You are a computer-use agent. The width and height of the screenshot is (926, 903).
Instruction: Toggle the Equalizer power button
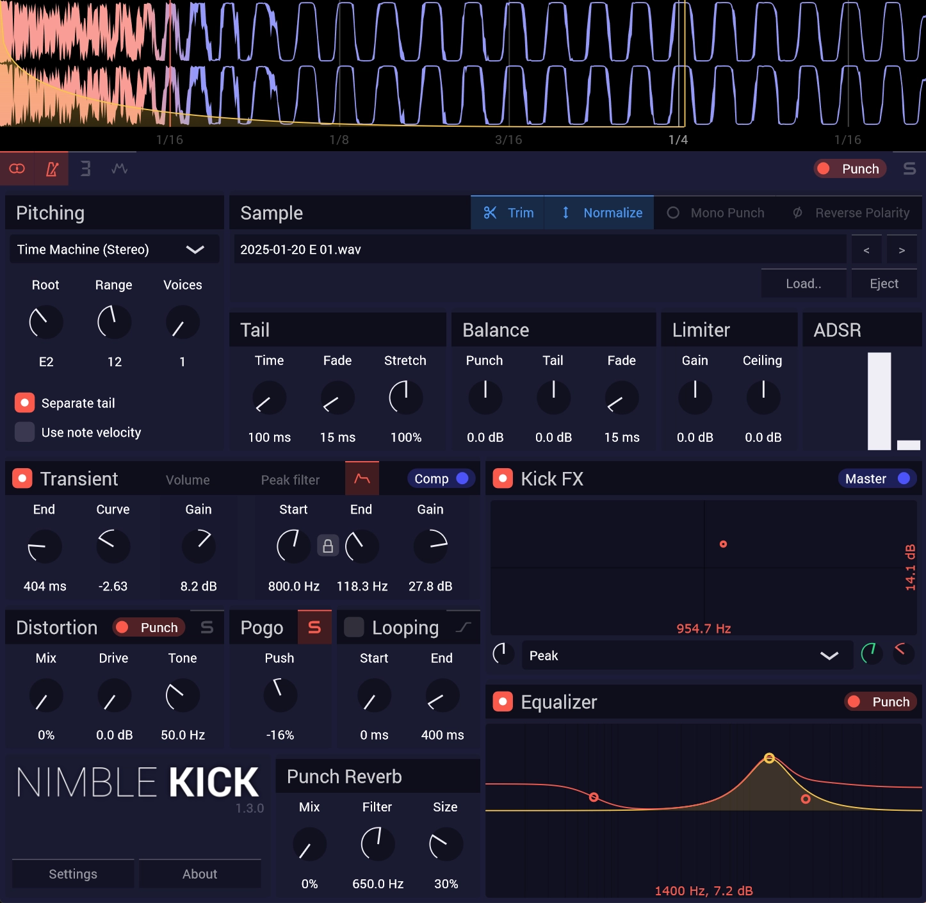(x=503, y=702)
